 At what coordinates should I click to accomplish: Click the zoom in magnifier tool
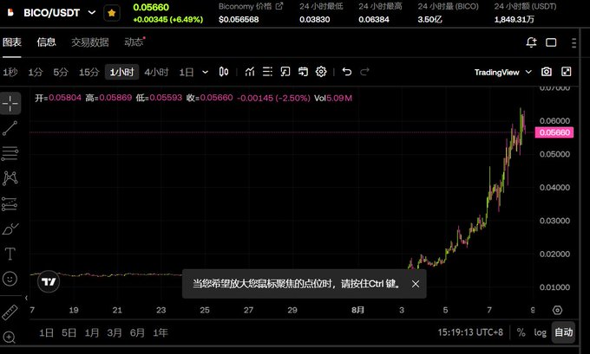click(x=10, y=337)
